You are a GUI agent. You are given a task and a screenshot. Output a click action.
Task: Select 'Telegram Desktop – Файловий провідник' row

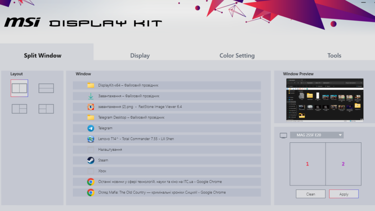click(167, 117)
